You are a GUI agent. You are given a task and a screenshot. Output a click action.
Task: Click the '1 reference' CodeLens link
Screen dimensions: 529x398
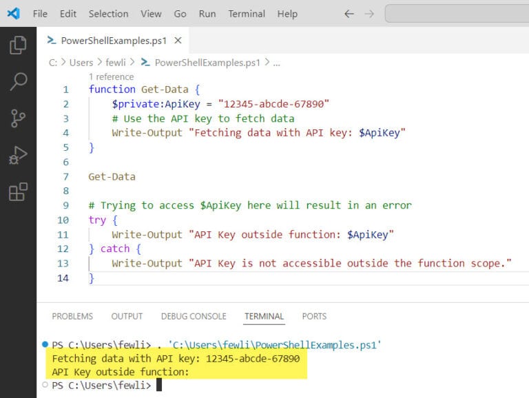pos(111,76)
